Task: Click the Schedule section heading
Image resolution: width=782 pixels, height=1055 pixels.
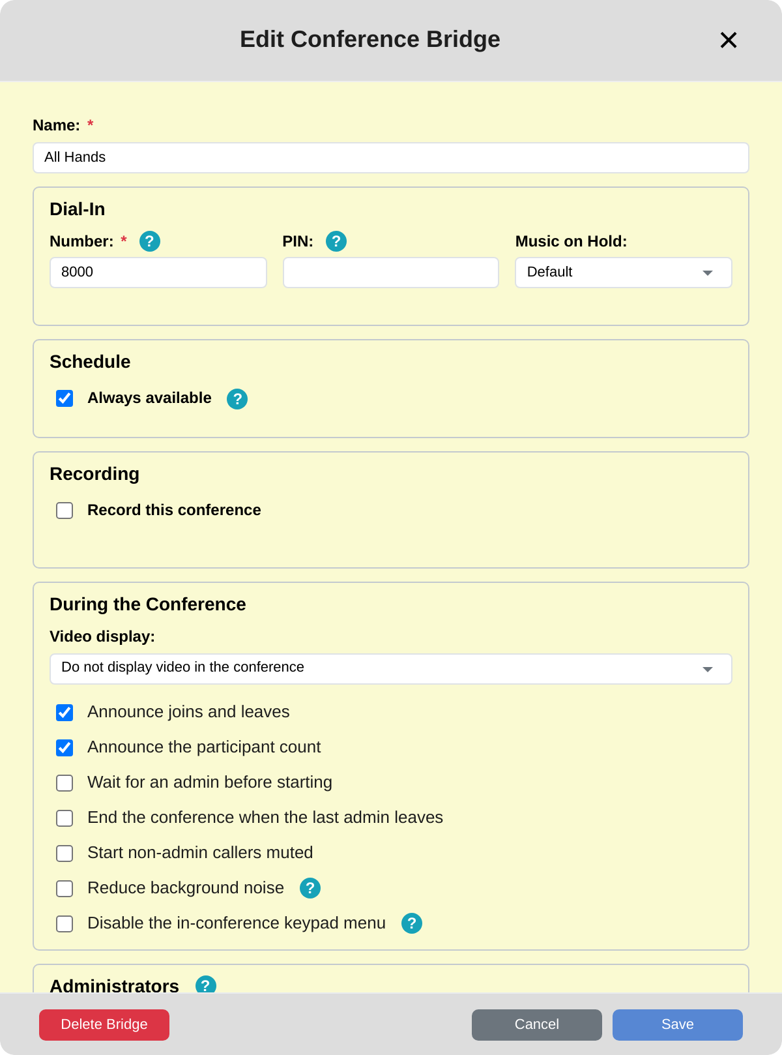Action: click(90, 362)
